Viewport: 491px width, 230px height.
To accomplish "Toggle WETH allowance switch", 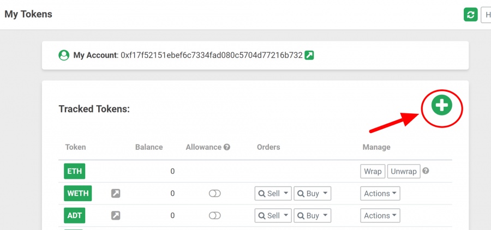I will click(215, 193).
